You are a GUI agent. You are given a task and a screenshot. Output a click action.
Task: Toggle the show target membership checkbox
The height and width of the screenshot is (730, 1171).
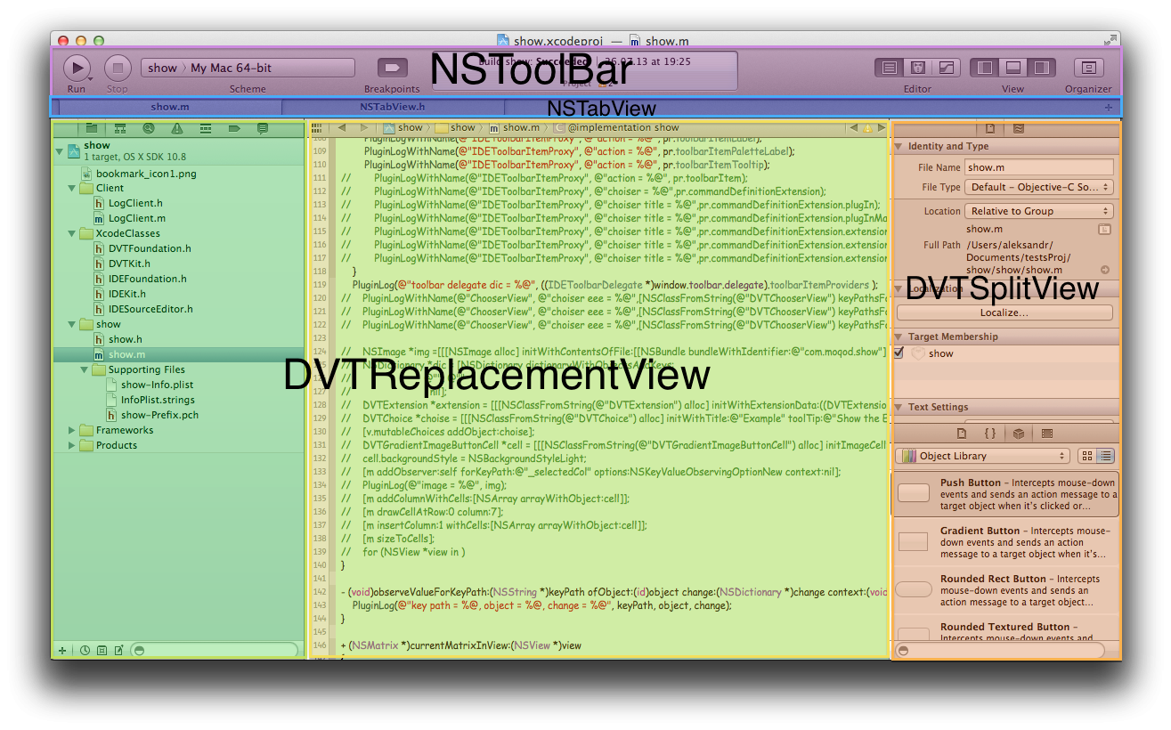899,353
